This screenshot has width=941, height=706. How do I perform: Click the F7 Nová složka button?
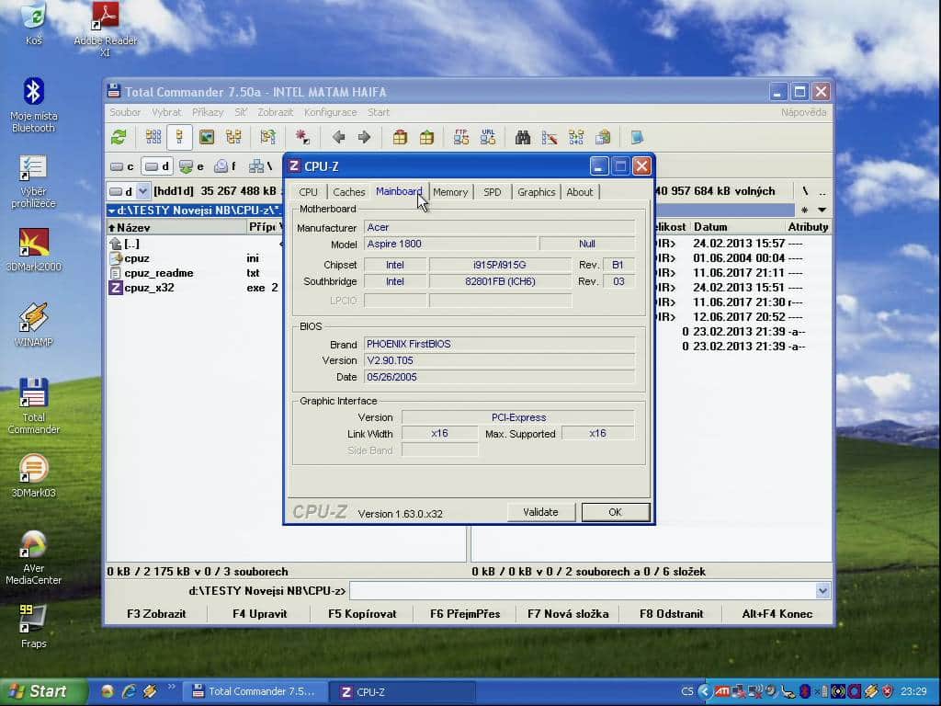[568, 613]
